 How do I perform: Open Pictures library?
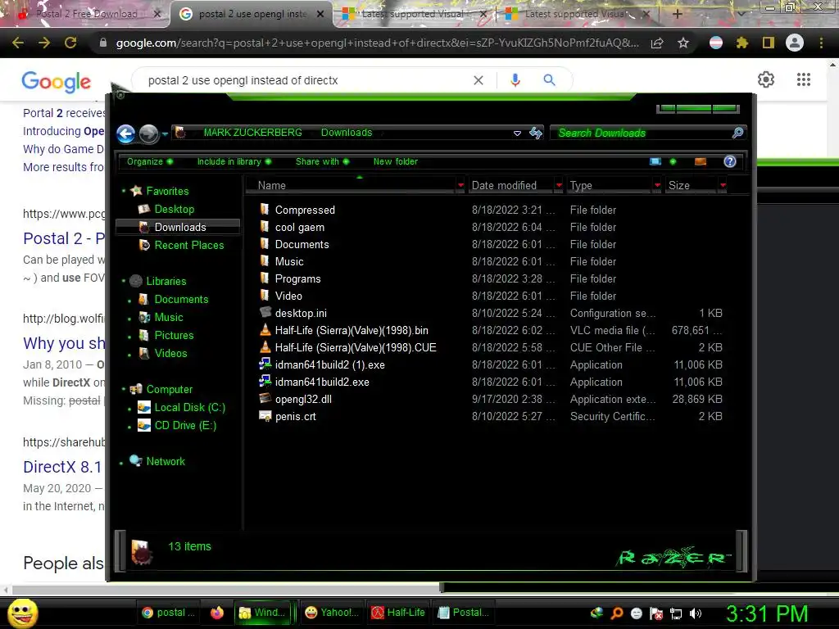click(174, 335)
